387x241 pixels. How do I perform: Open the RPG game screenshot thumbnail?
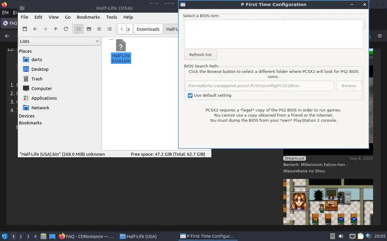point(328,202)
